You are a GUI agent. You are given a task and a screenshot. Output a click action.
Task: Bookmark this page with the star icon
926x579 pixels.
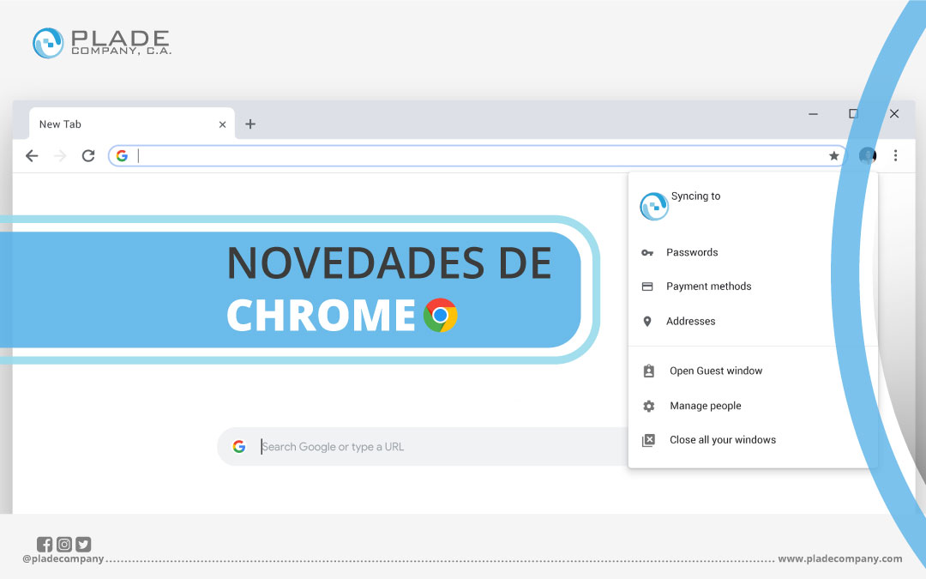pyautogui.click(x=834, y=156)
